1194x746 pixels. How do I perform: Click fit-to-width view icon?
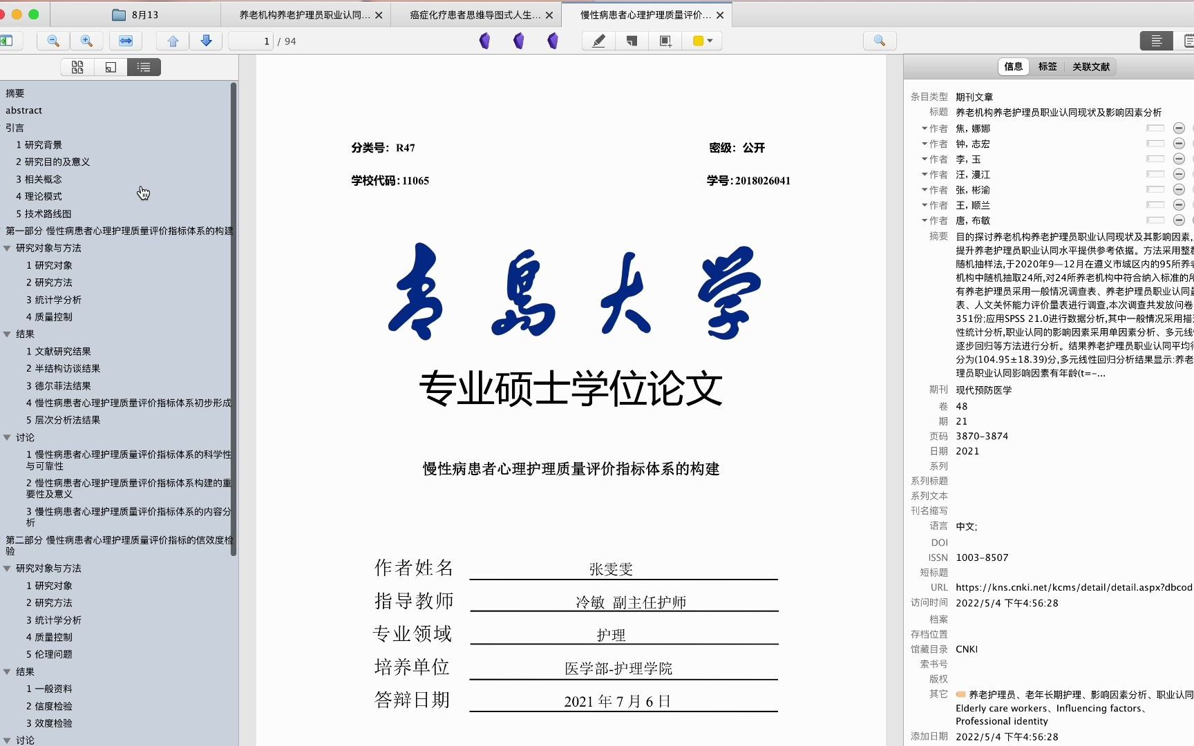125,41
